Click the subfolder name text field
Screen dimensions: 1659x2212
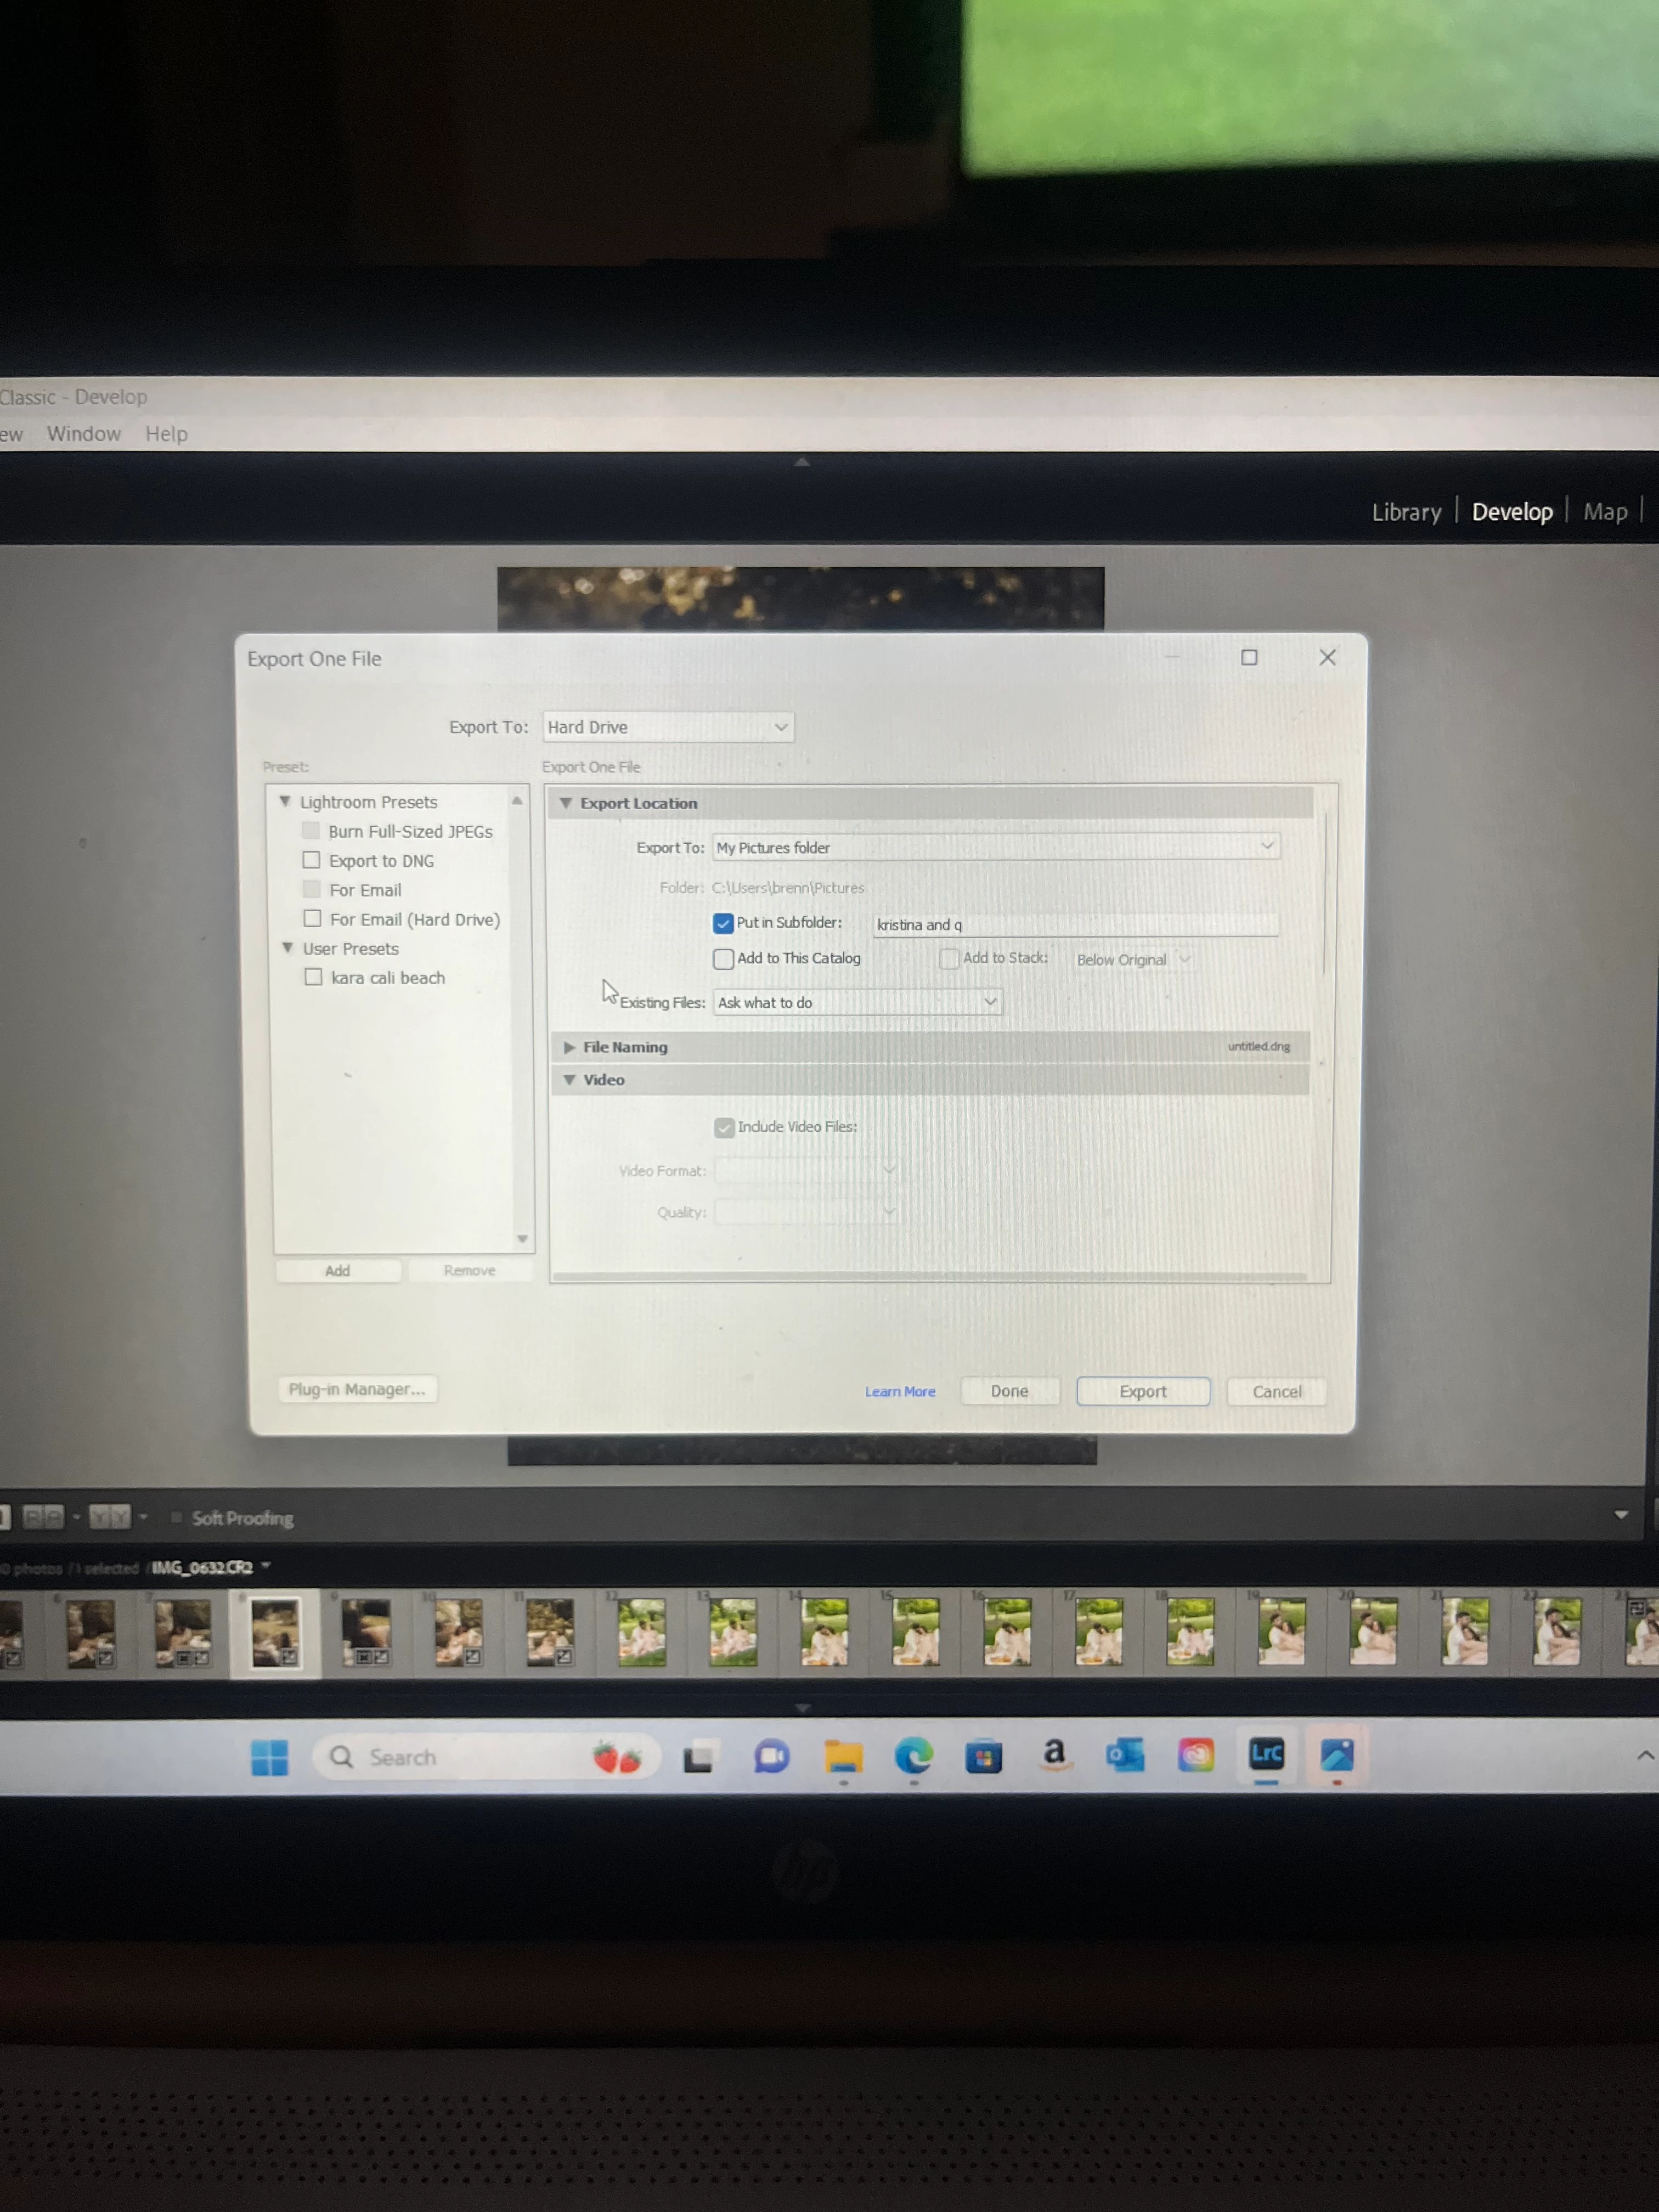pyautogui.click(x=1075, y=924)
